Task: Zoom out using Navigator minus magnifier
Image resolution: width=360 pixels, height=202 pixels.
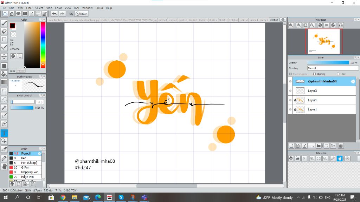Action: [312, 25]
